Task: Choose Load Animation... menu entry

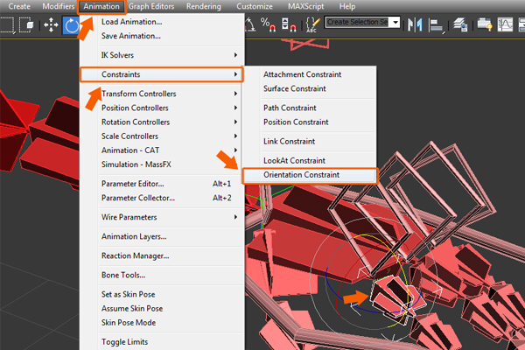Action: click(162, 22)
